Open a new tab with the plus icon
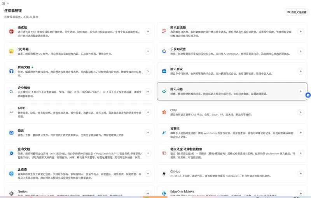This screenshot has height=198, width=311. [8, 4]
